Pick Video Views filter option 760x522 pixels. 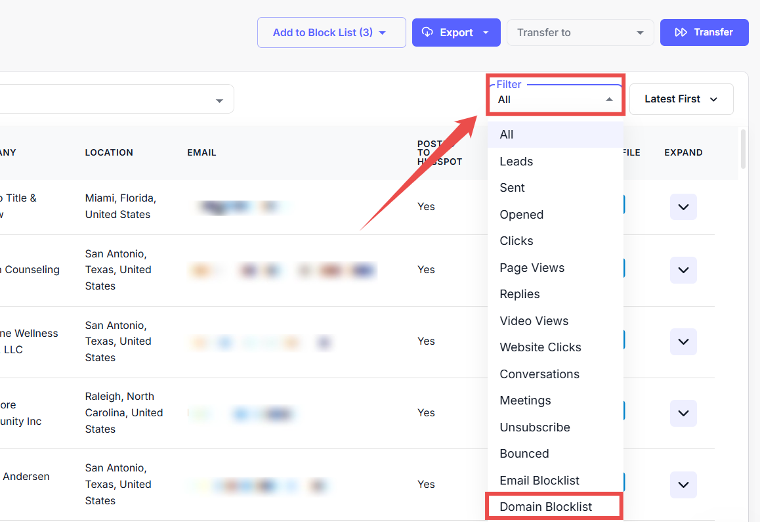(x=534, y=321)
